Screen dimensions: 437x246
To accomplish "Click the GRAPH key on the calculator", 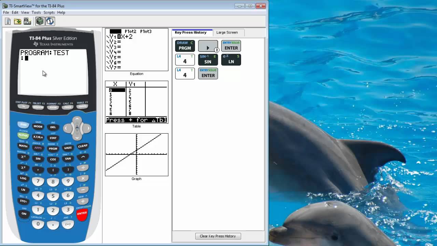I will pos(82,107).
